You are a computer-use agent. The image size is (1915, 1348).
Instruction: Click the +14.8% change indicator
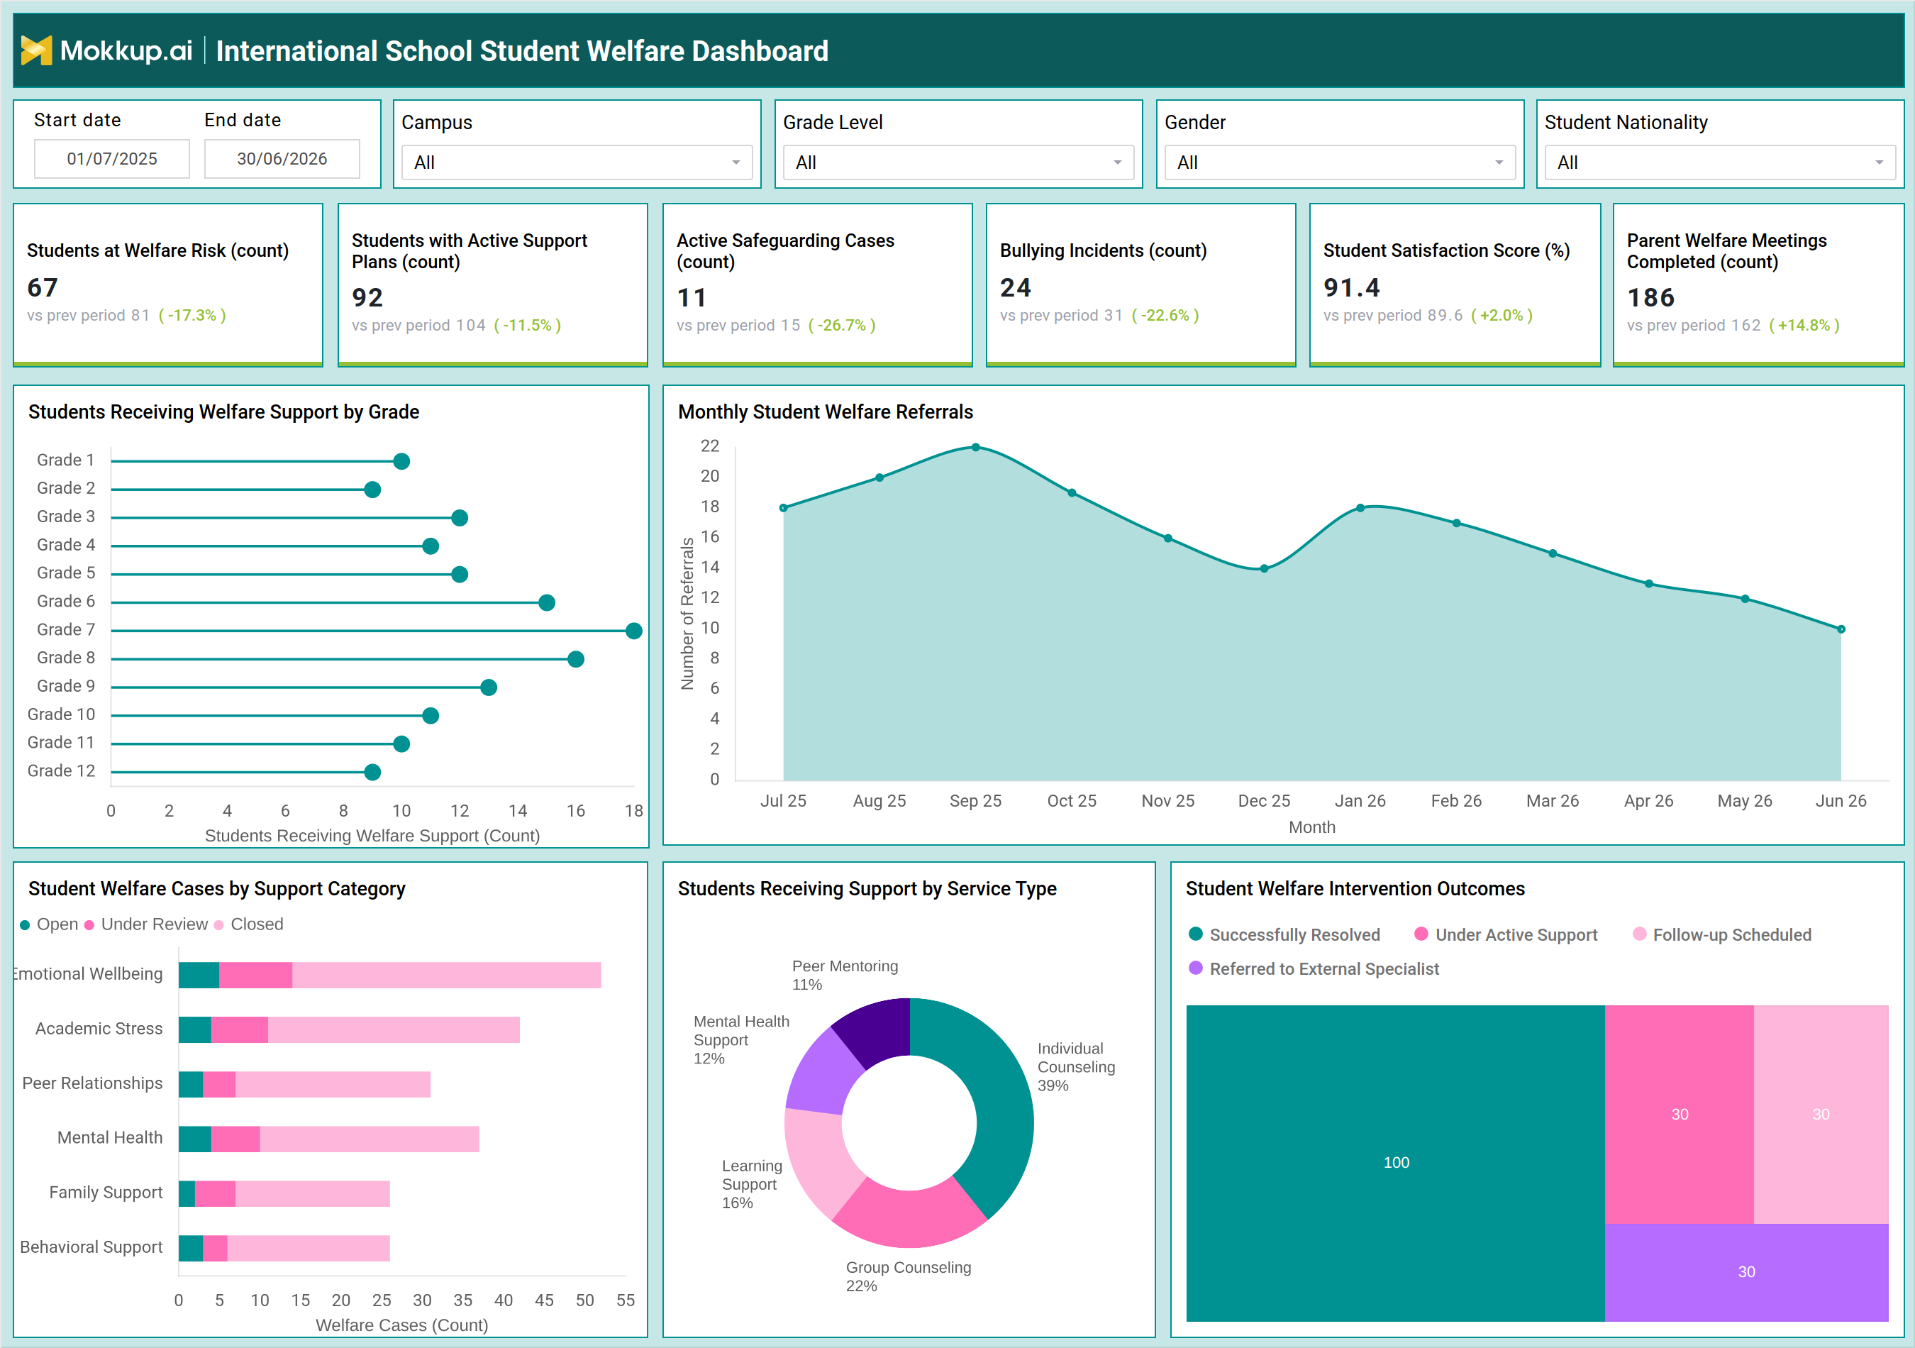click(1804, 326)
